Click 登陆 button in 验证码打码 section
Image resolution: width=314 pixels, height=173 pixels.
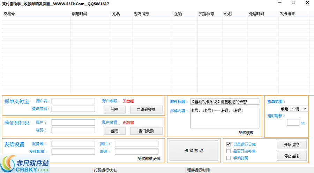click(114, 131)
